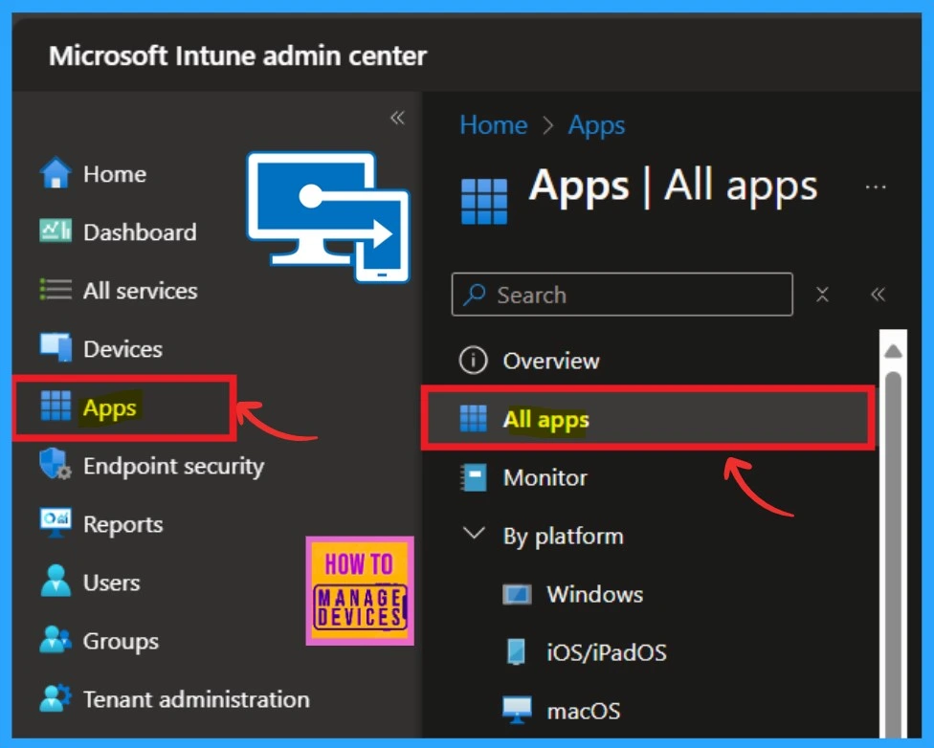Open the Reports label in the sidebar
Viewport: 934px width, 748px height.
[x=123, y=525]
